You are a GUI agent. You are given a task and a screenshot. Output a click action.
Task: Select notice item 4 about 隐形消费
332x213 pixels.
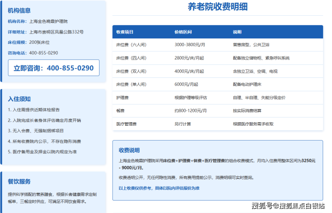44,141
